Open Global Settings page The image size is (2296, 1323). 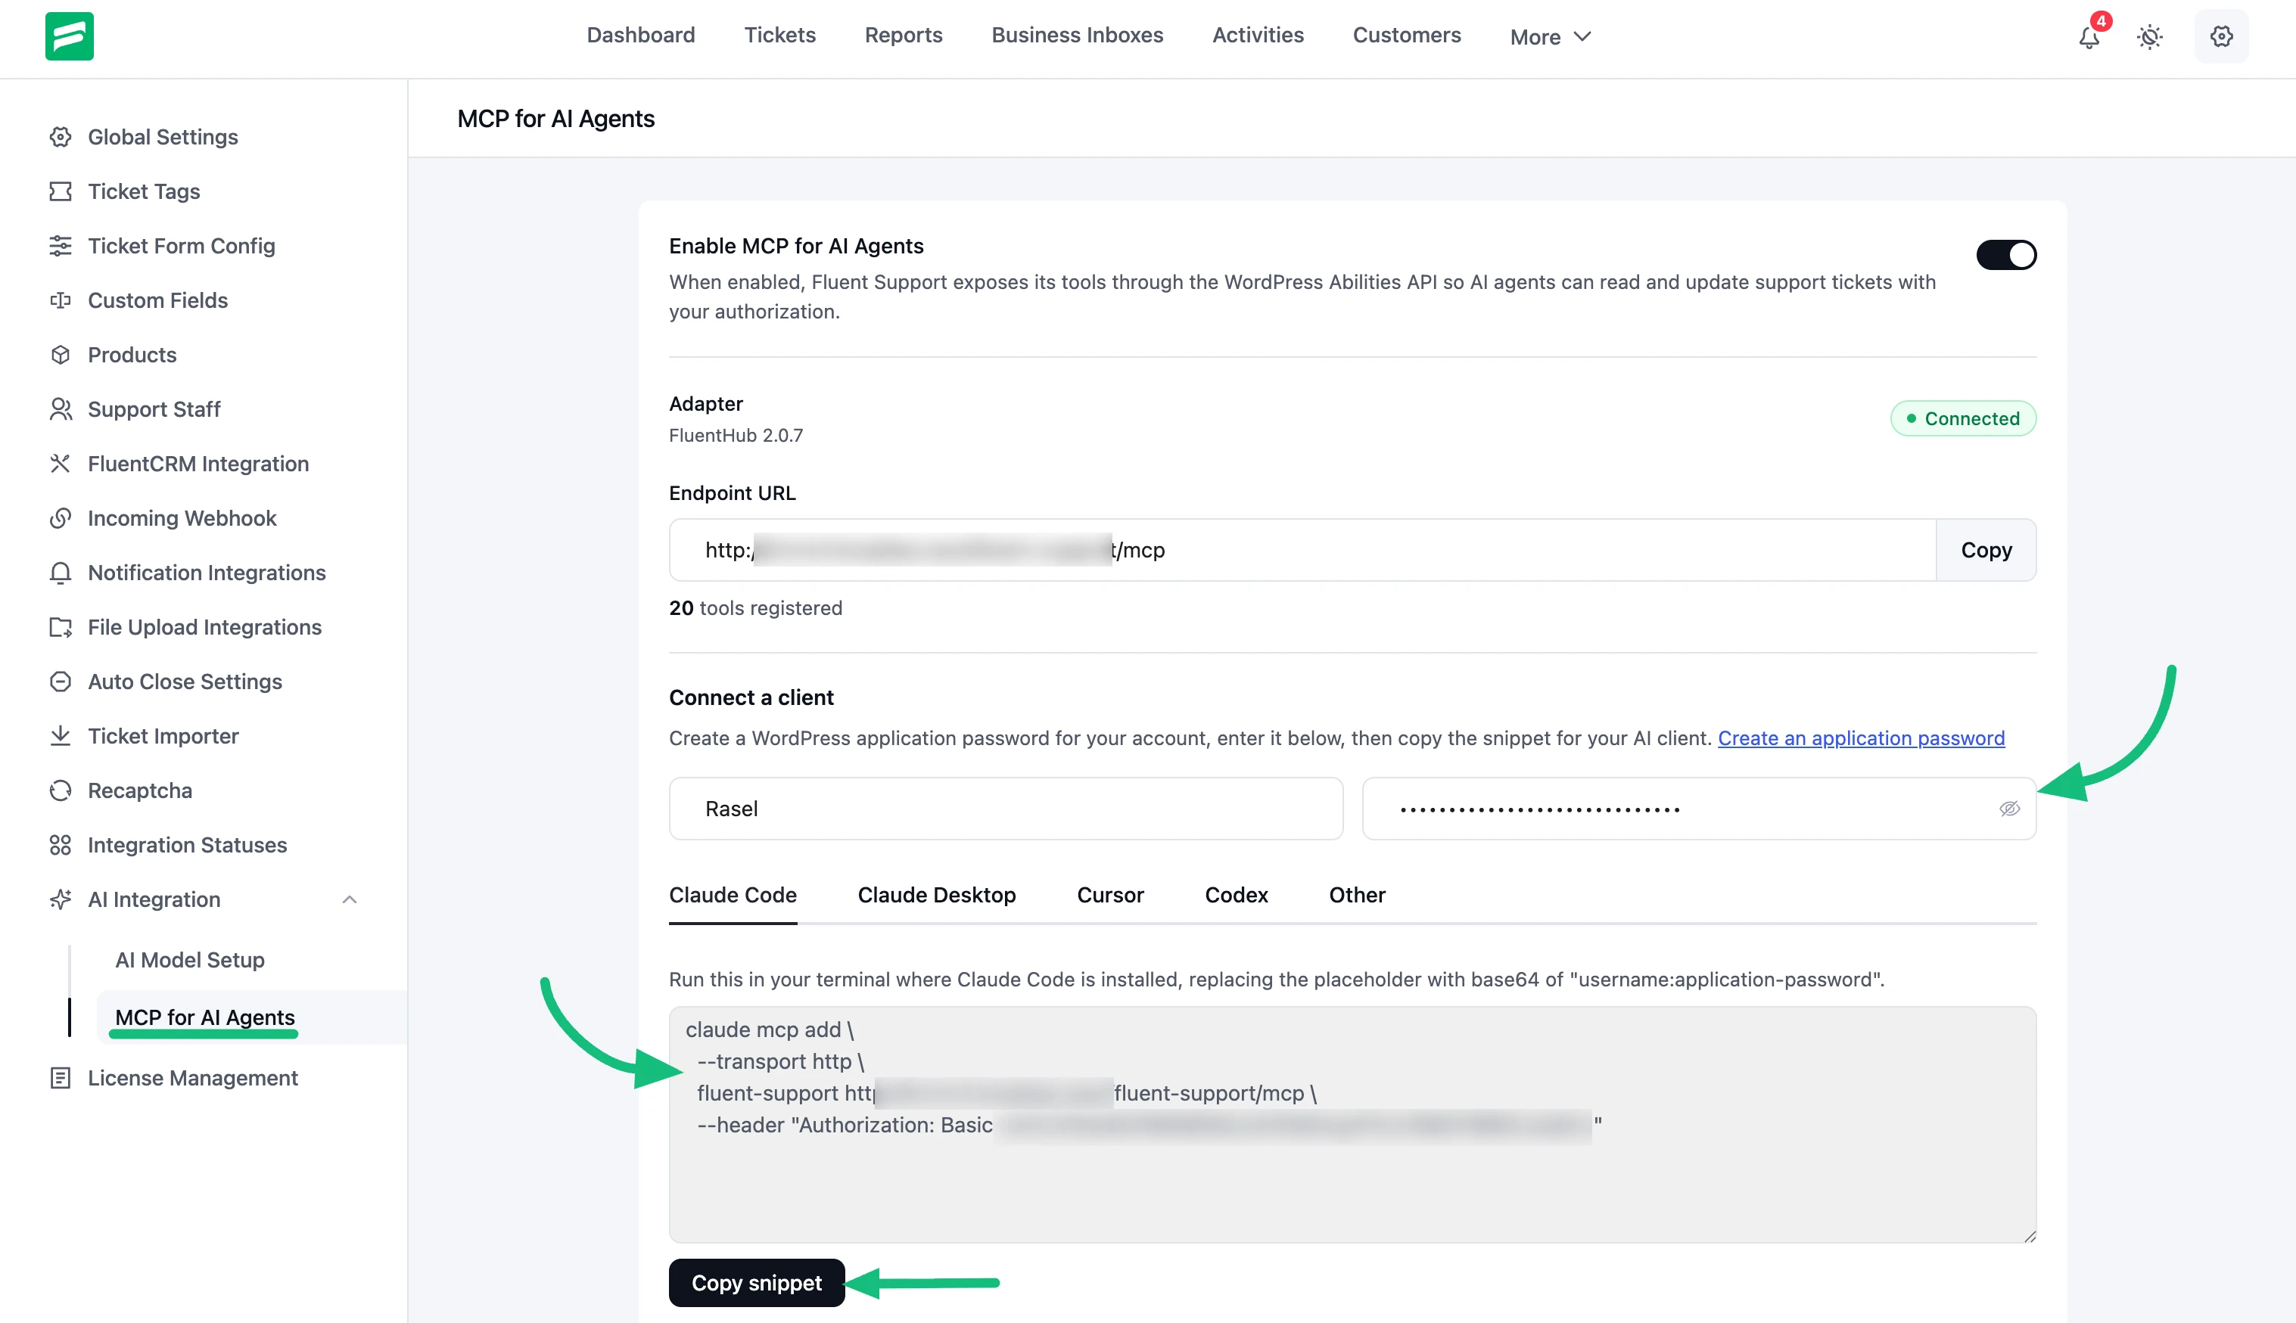pos(163,137)
